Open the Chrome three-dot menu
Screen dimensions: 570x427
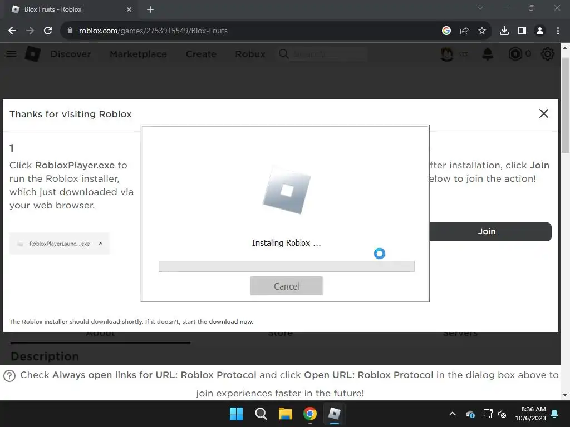558,31
